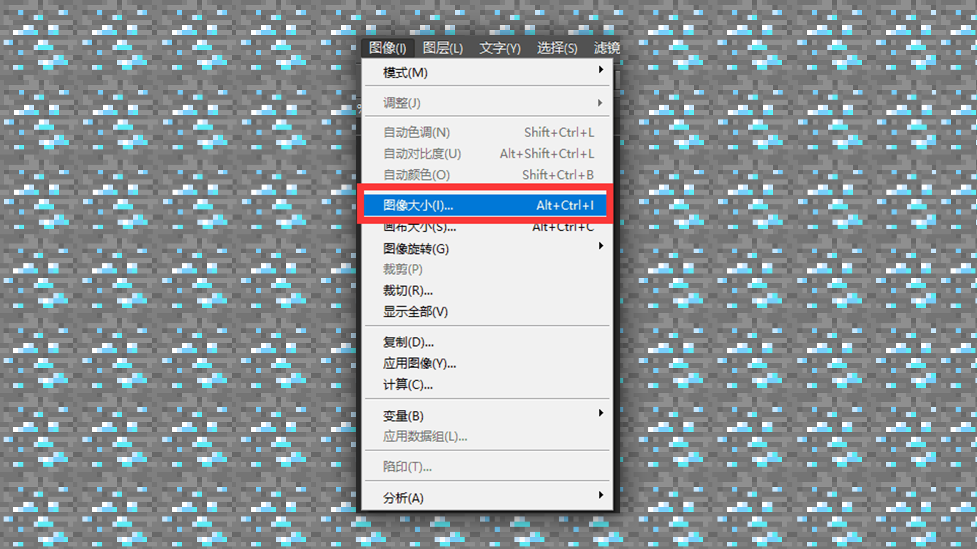The width and height of the screenshot is (977, 549).
Task: Open the 选择(S) menu
Action: [x=557, y=48]
